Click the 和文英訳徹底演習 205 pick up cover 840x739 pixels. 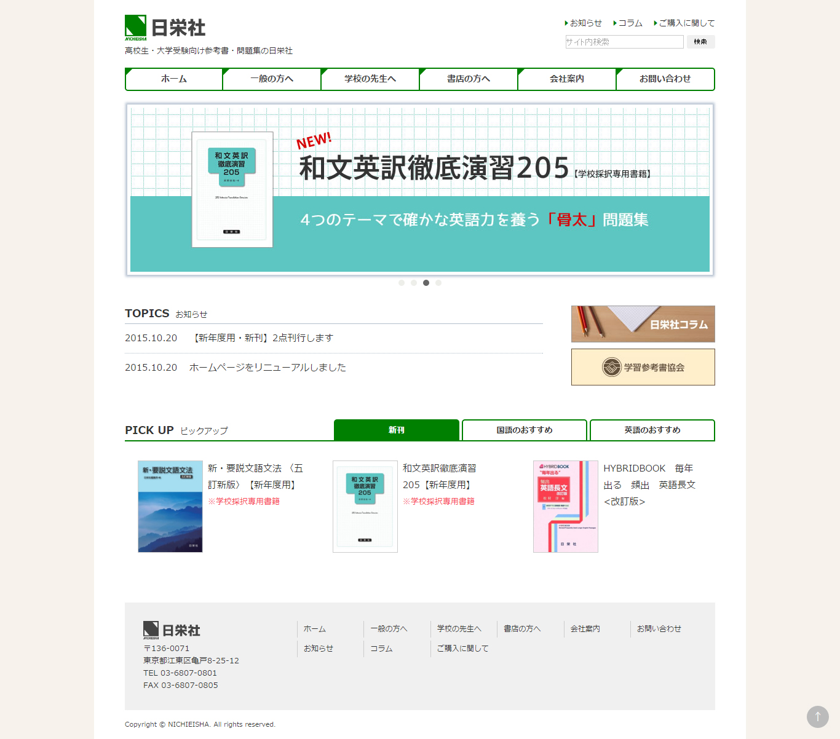pyautogui.click(x=365, y=507)
